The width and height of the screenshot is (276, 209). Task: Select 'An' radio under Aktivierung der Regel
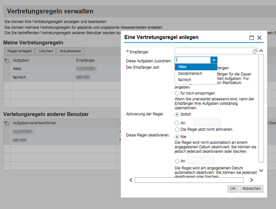point(177,123)
